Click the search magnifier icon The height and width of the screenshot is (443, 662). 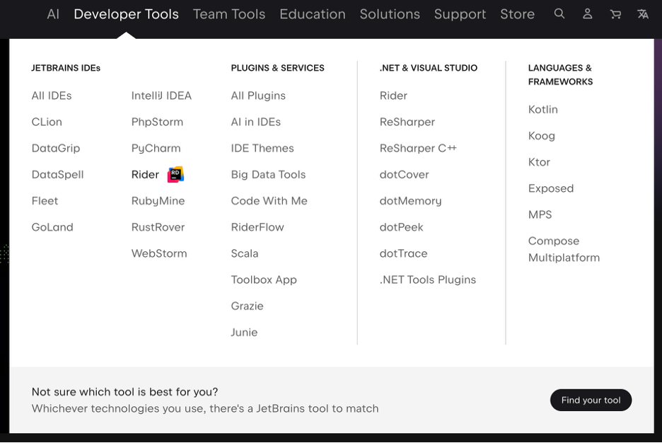[559, 14]
